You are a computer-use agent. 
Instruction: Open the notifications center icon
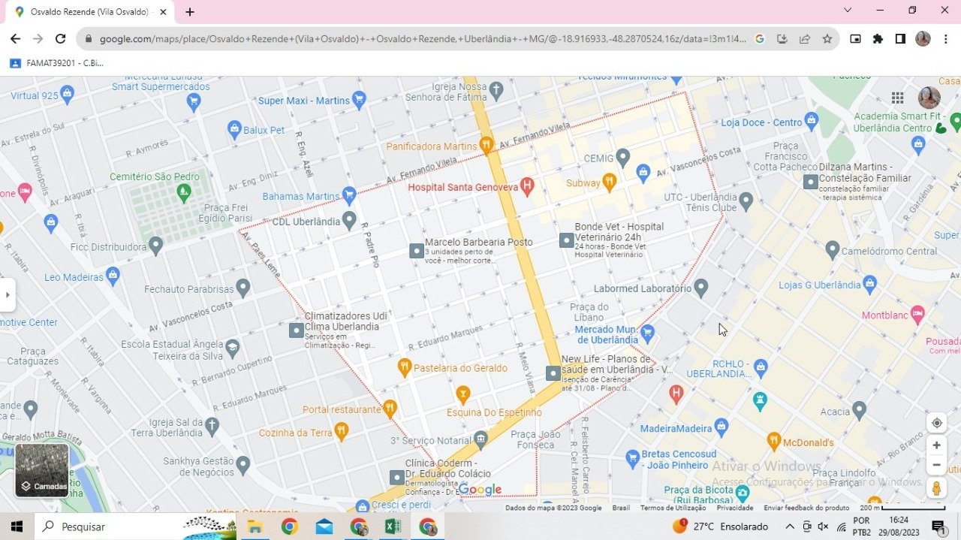[x=938, y=526]
